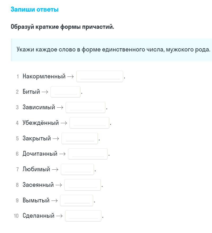Viewport: 212px width, 233px height.
Task: Click the word Сделанный in item 10
Action: pyautogui.click(x=39, y=216)
